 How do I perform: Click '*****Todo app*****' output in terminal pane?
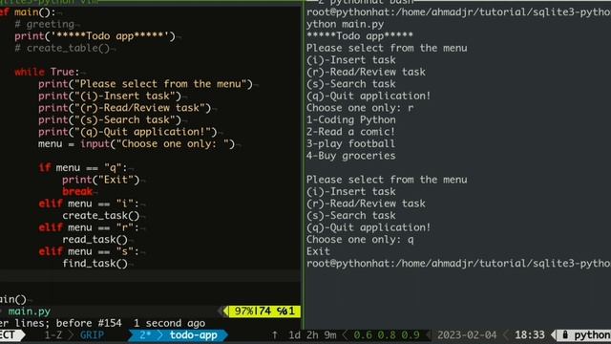360,36
